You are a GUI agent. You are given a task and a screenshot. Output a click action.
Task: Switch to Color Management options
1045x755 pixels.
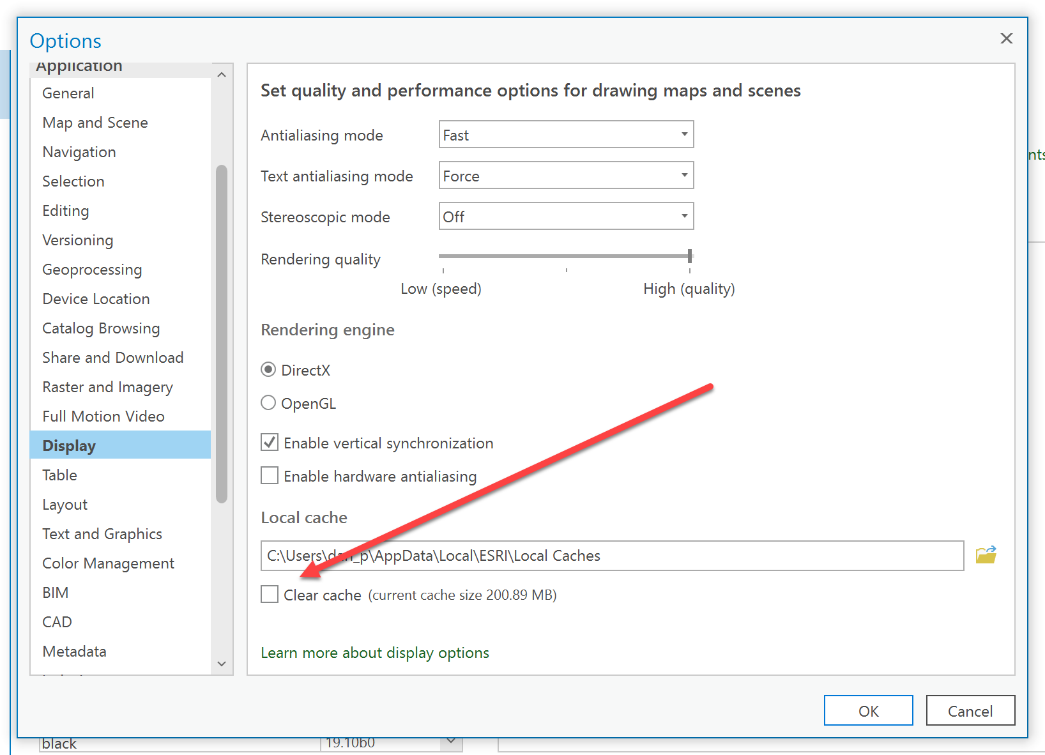108,563
